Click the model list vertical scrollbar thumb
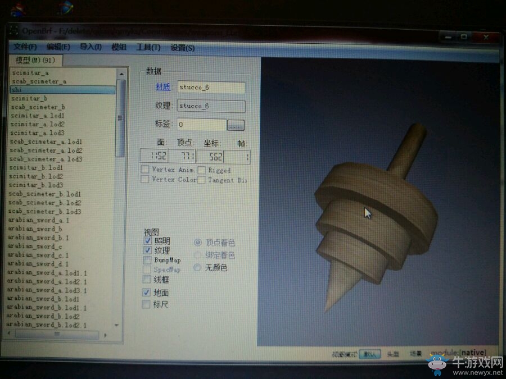The height and width of the screenshot is (379, 506). pos(121,118)
